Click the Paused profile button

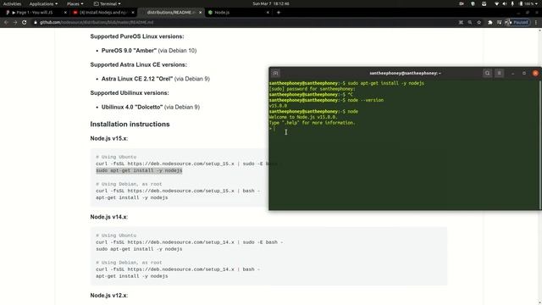coord(517,22)
